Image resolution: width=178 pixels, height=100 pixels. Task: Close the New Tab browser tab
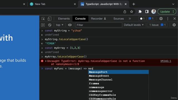(x=75, y=4)
